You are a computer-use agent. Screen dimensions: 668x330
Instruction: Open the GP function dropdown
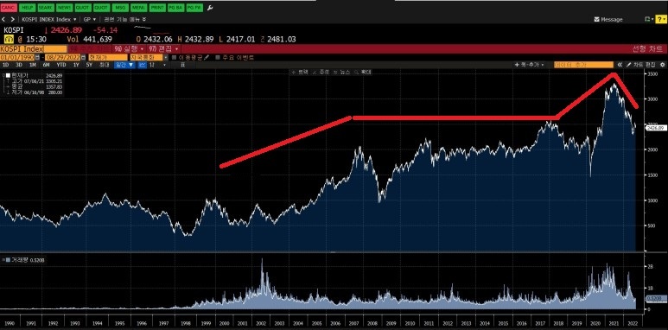90,20
